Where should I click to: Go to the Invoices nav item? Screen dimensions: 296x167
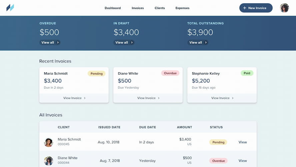tap(138, 8)
